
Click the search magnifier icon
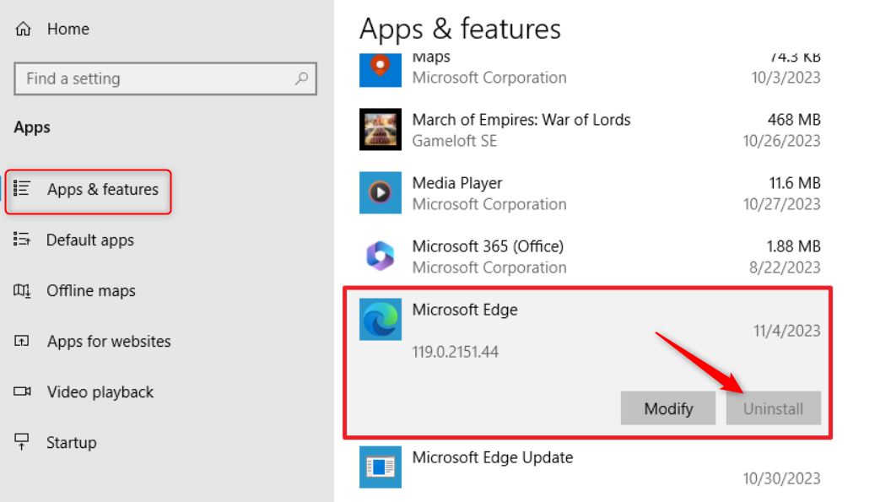click(301, 78)
